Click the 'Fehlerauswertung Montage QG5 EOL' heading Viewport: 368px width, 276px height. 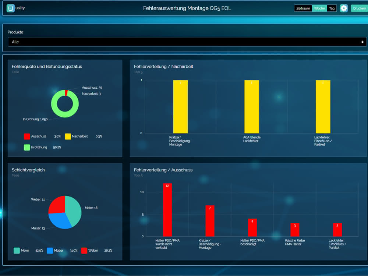[x=187, y=8]
